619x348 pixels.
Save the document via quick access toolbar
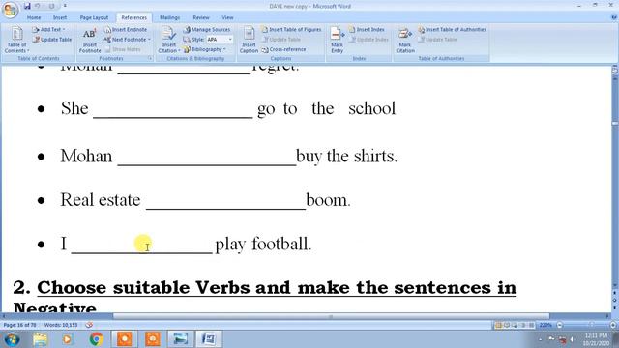[x=27, y=6]
